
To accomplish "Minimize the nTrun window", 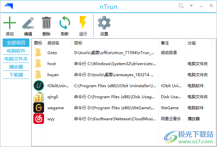I will [x=201, y=6].
